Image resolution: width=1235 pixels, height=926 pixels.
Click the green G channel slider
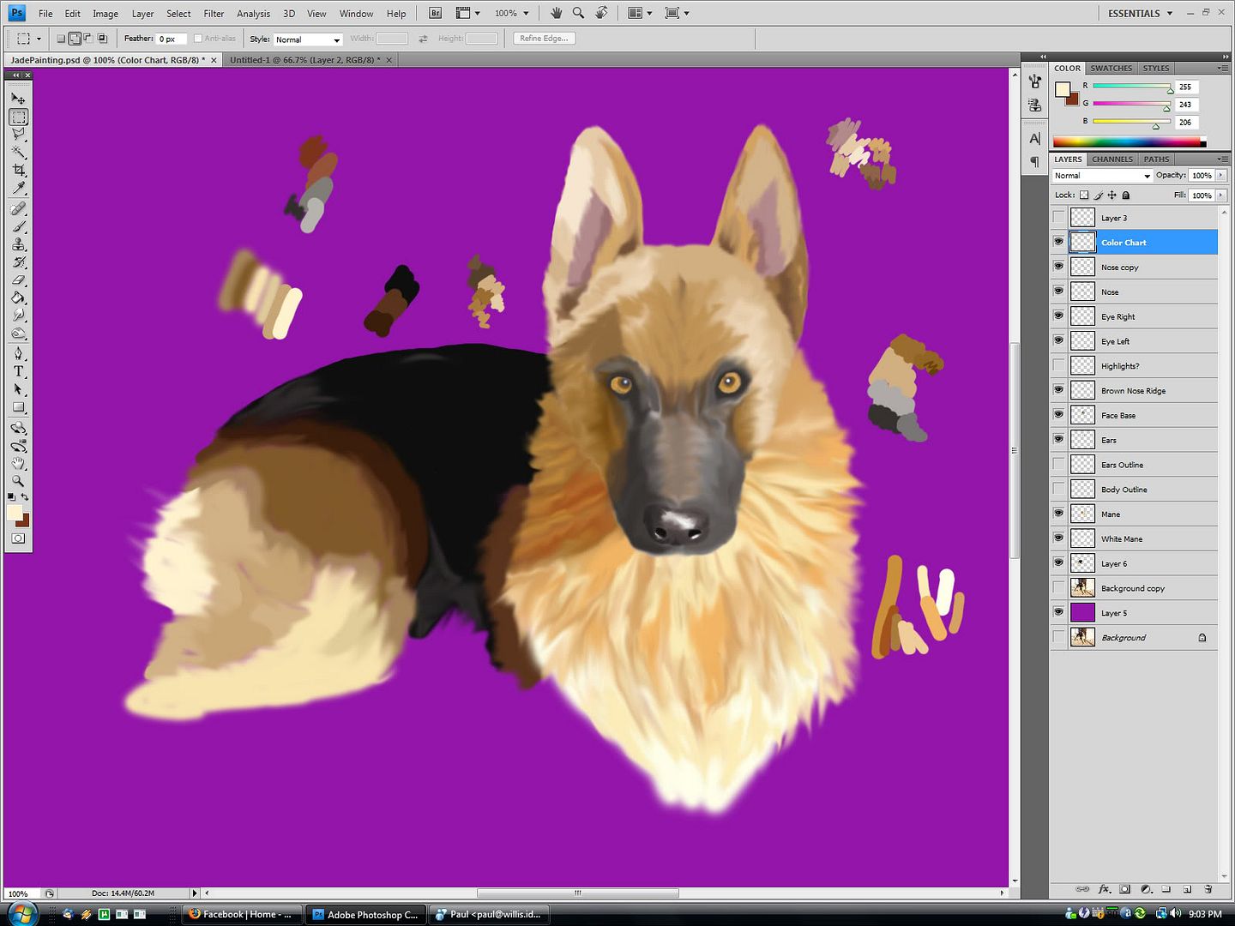point(1131,104)
